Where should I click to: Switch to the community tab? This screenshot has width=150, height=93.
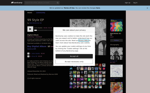tap(40, 13)
